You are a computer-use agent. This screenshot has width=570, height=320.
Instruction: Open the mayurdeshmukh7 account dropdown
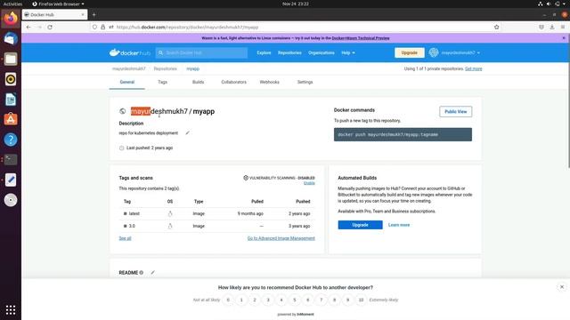point(454,53)
